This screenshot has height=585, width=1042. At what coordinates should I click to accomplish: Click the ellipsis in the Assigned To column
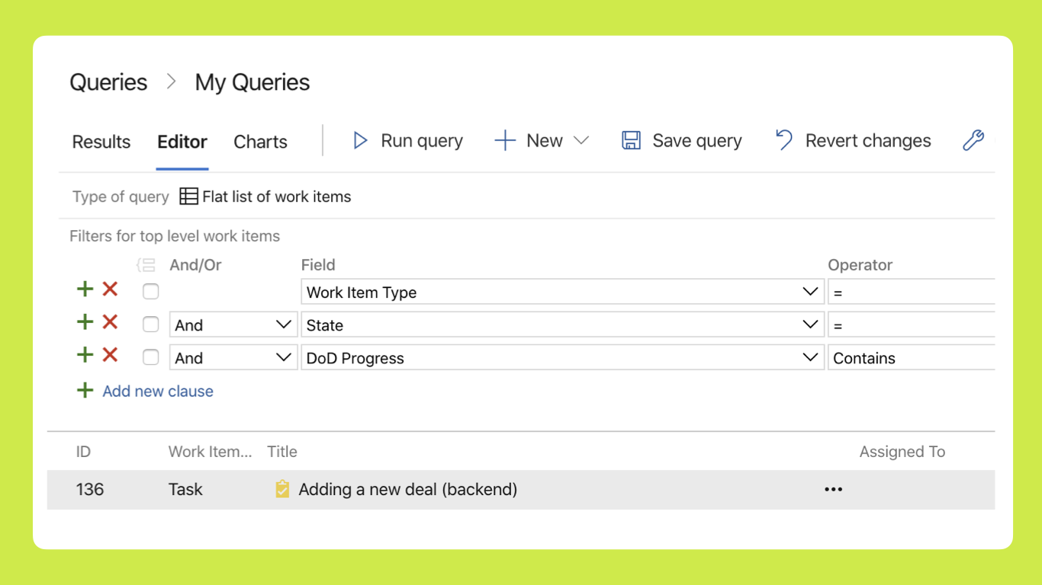pyautogui.click(x=833, y=489)
